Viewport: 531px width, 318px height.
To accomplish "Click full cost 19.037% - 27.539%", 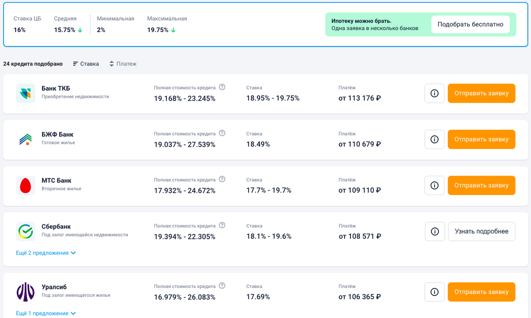I will 185,144.
